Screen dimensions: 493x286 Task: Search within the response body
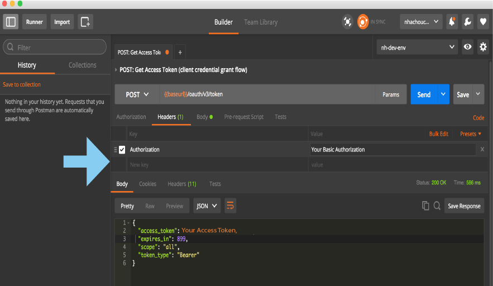[437, 206]
